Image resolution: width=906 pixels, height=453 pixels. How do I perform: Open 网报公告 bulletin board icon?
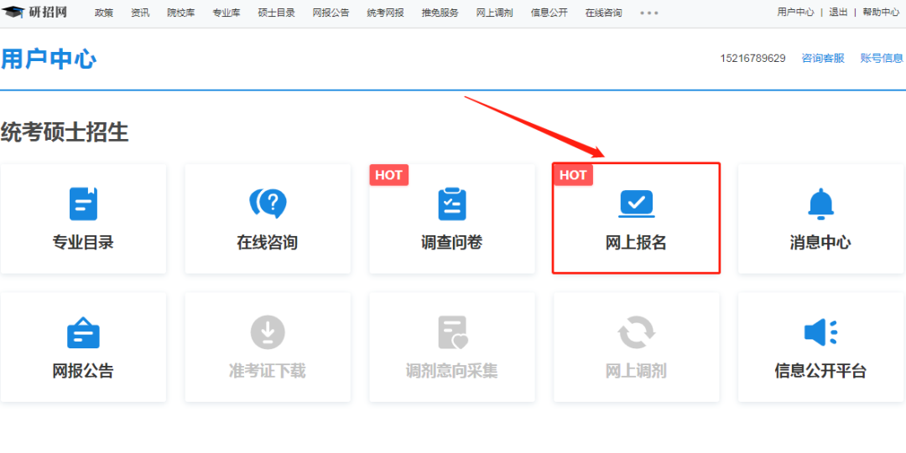83,332
